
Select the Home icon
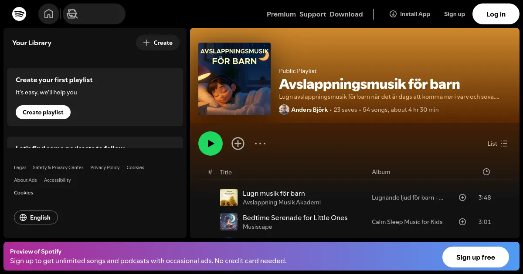49,13
